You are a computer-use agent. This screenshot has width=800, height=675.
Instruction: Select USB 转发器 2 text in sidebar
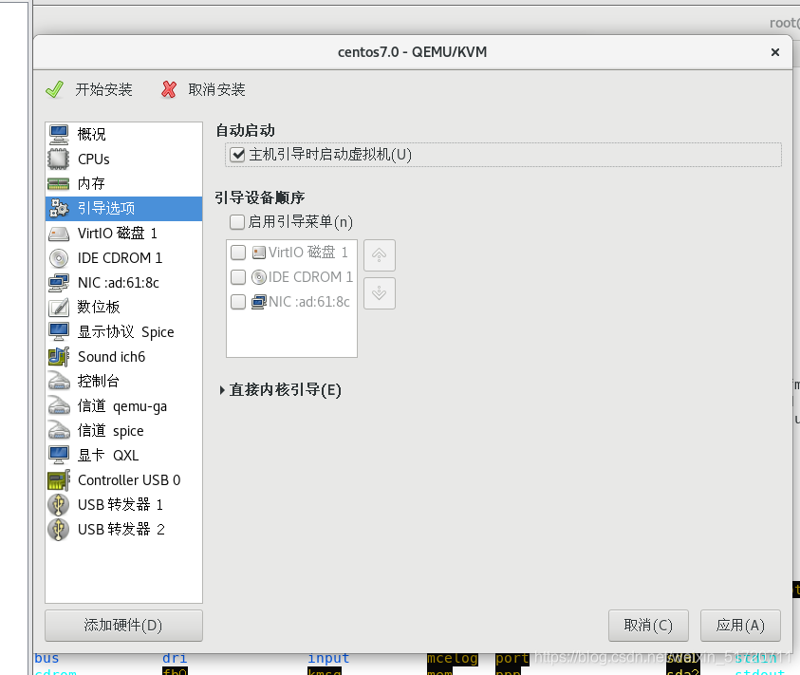(x=121, y=530)
